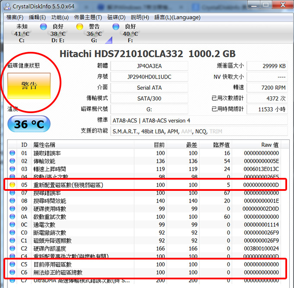Click the CrystalDiskInfo title bar icon
The width and height of the screenshot is (294, 288).
coord(7,6)
